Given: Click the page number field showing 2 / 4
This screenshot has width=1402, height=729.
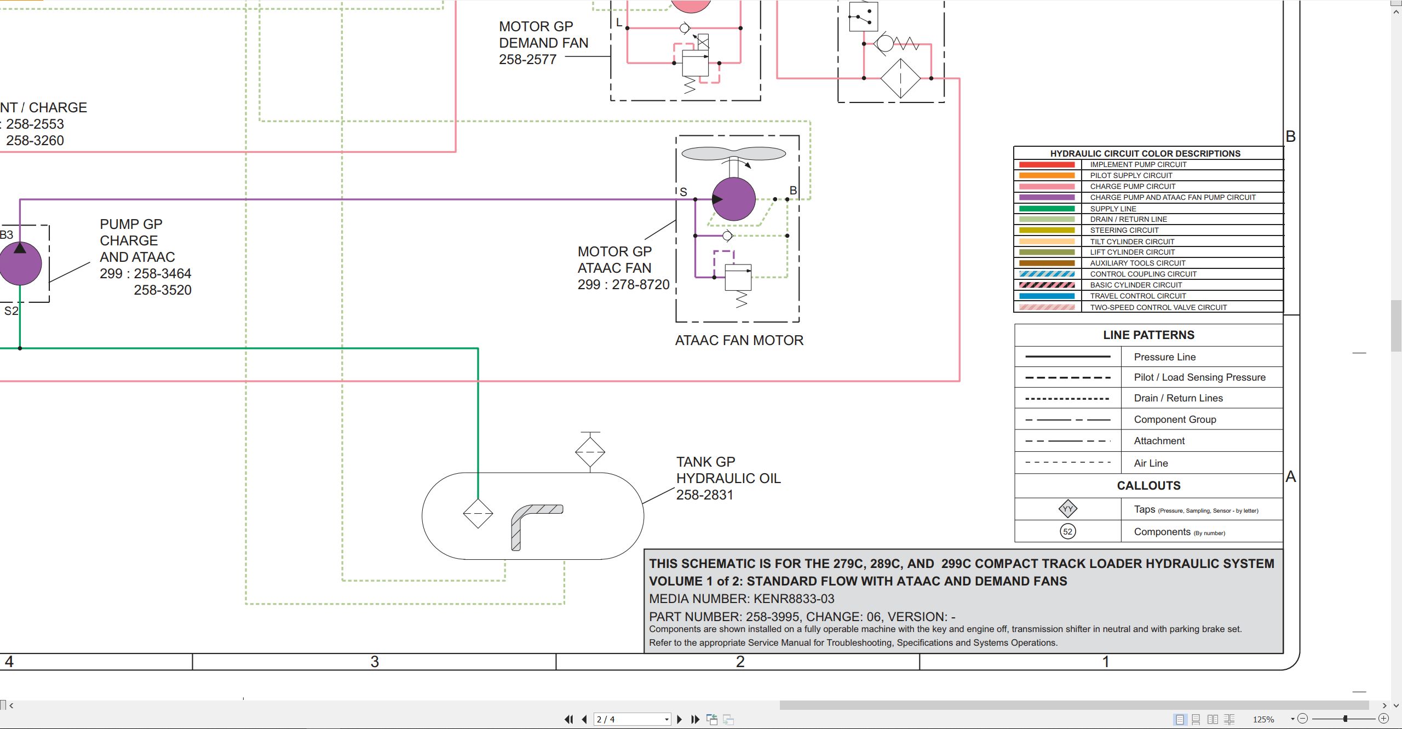Looking at the screenshot, I should 628,720.
